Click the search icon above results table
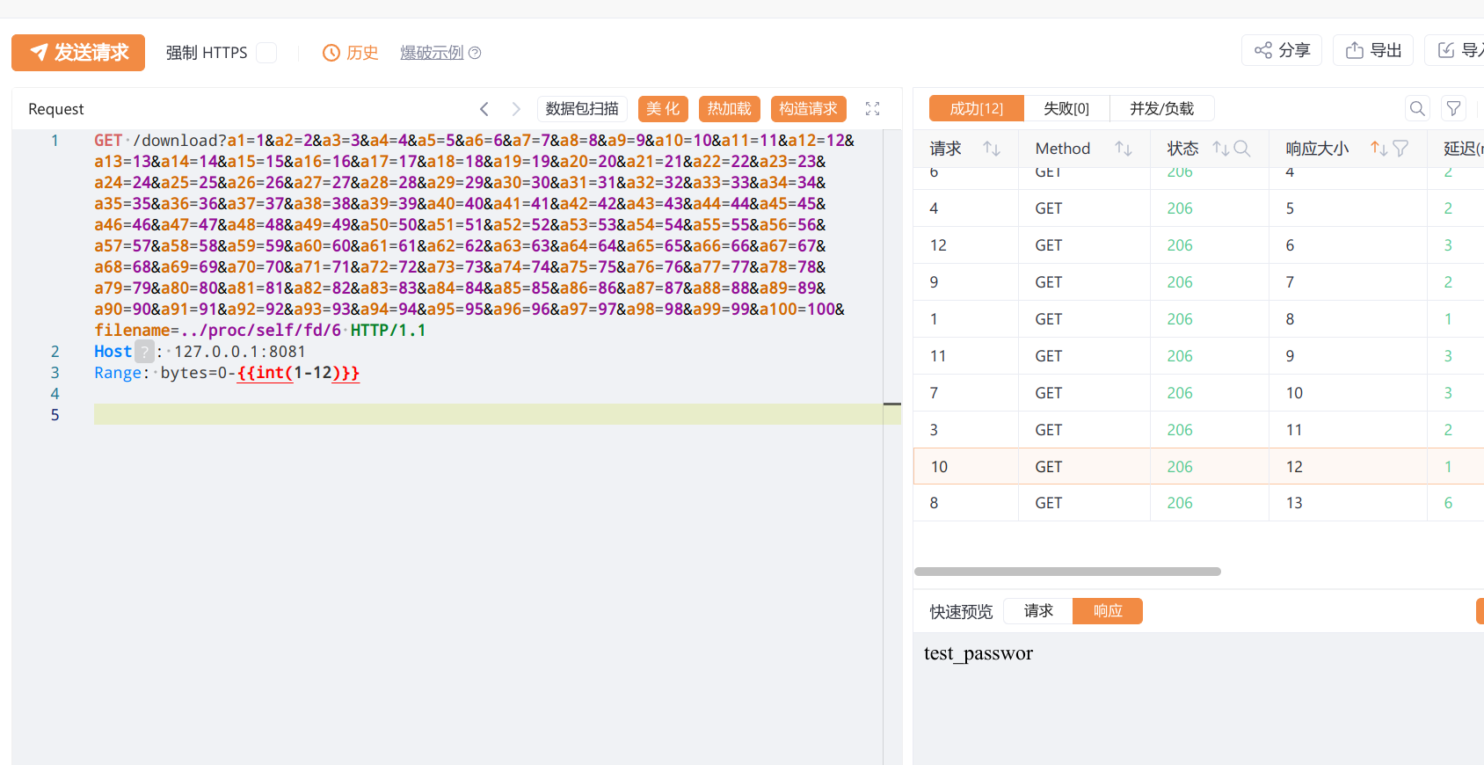The height and width of the screenshot is (765, 1484). point(1417,109)
